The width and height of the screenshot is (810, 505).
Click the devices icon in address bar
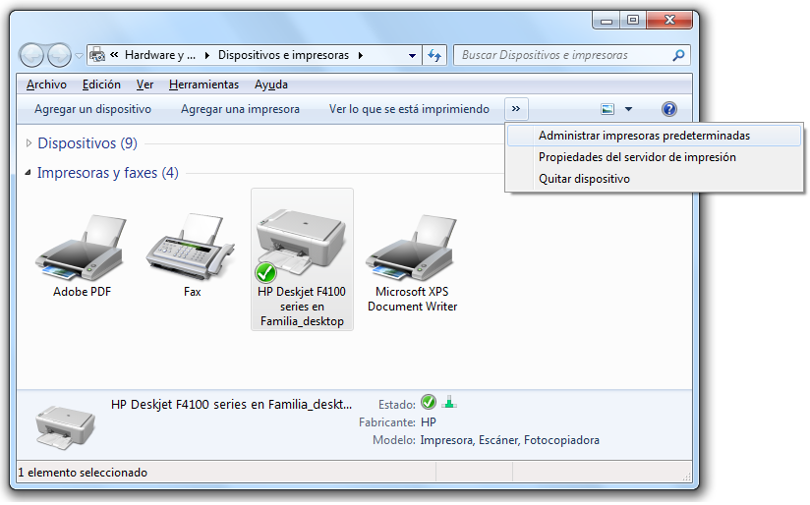coord(97,55)
